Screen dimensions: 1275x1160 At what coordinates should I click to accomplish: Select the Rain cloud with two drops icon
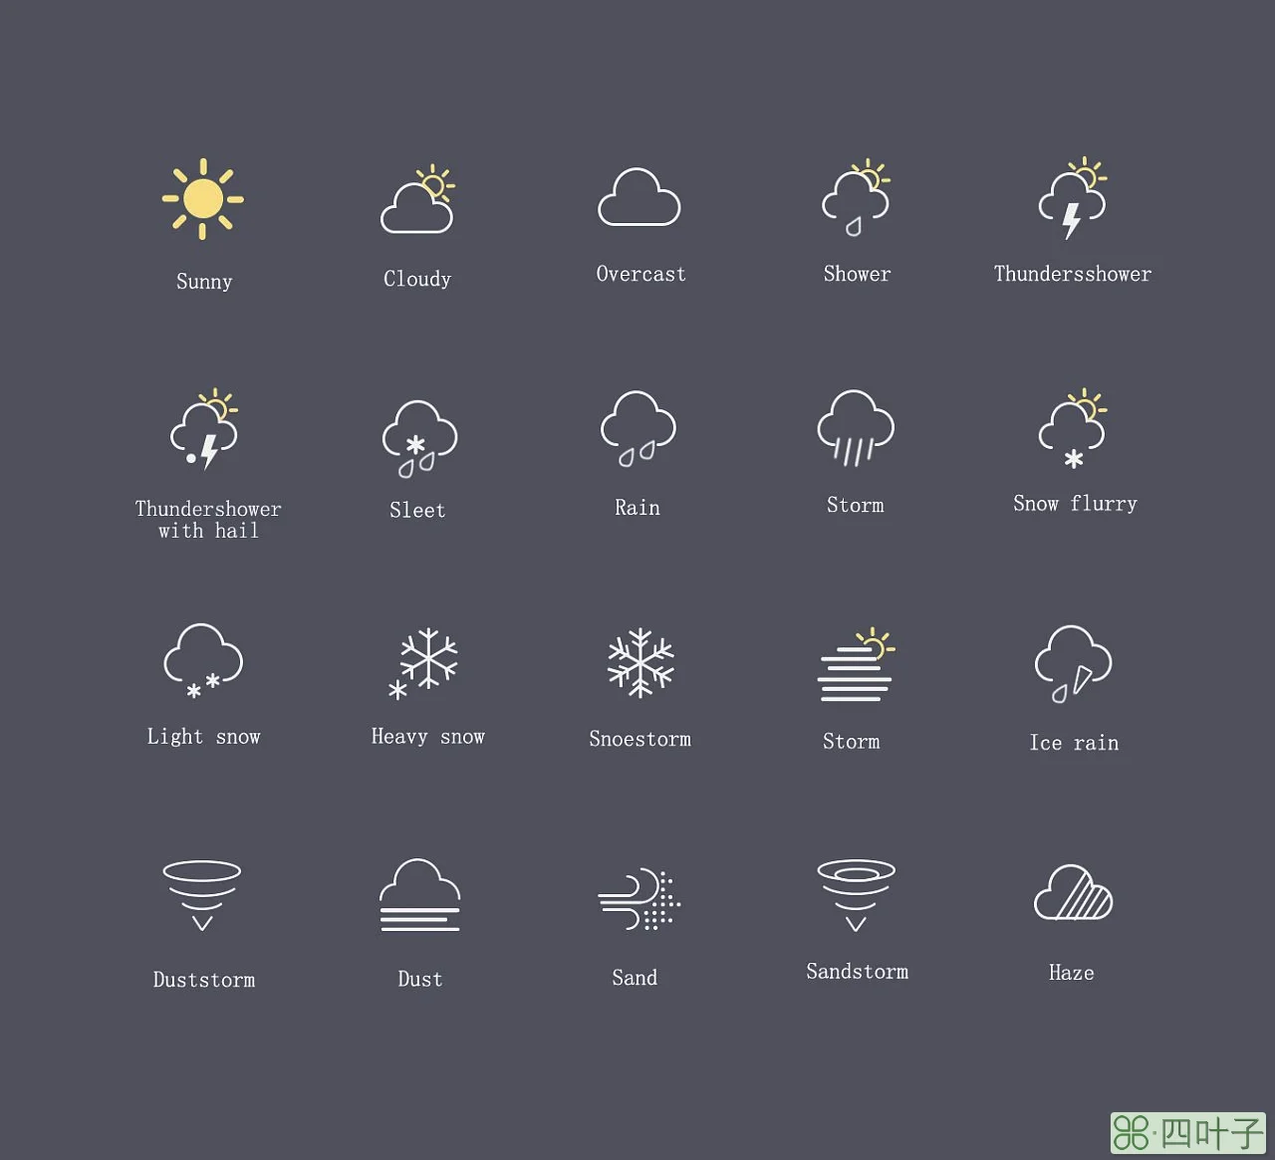point(638,429)
